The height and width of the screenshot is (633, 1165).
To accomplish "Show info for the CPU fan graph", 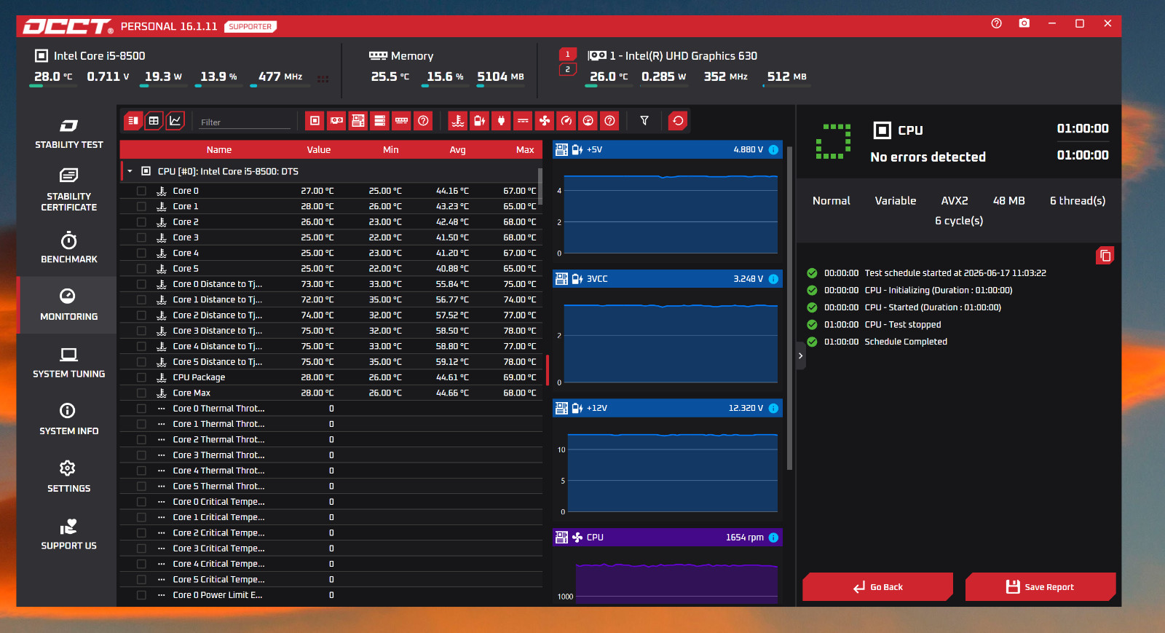I will coord(773,538).
